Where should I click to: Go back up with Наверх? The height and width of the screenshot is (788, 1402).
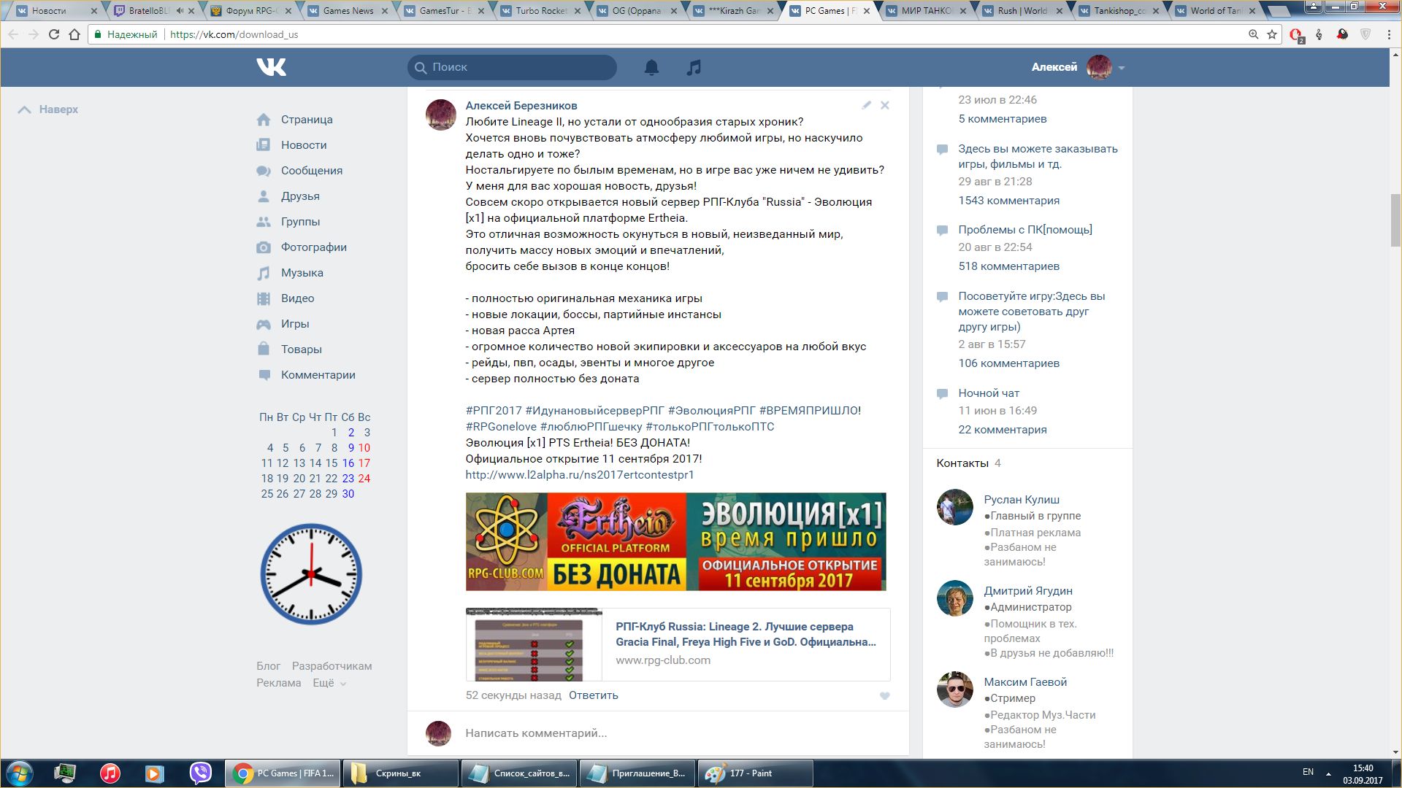point(47,109)
